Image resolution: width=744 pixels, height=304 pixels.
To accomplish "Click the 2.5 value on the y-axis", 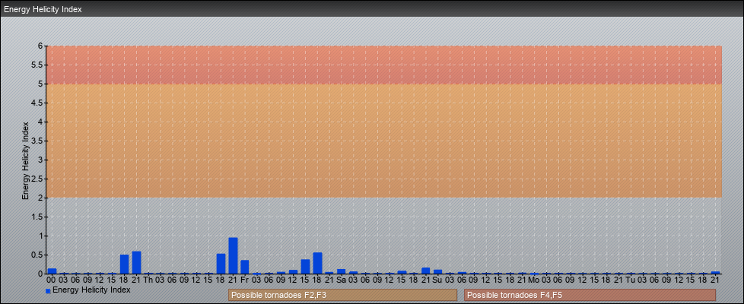I will [x=38, y=179].
